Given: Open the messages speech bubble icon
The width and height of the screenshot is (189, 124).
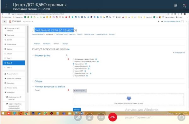Looking at the screenshot, I should [162, 21].
